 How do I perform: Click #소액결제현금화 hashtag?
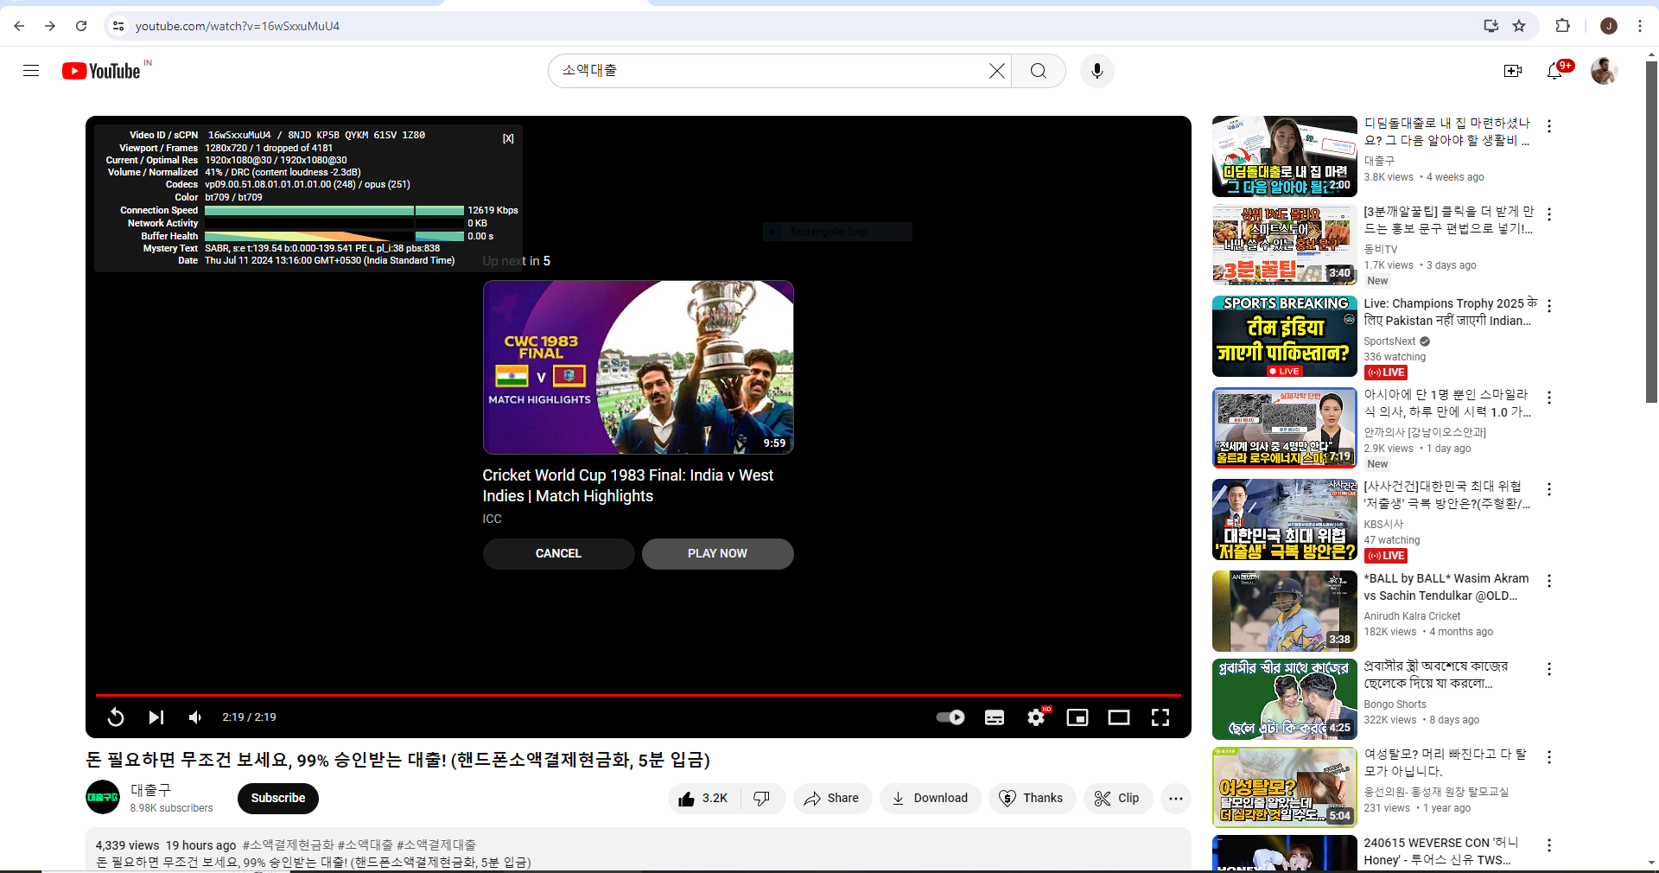pos(288,845)
